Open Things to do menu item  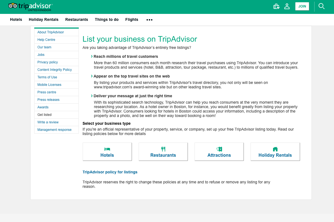pos(107,19)
